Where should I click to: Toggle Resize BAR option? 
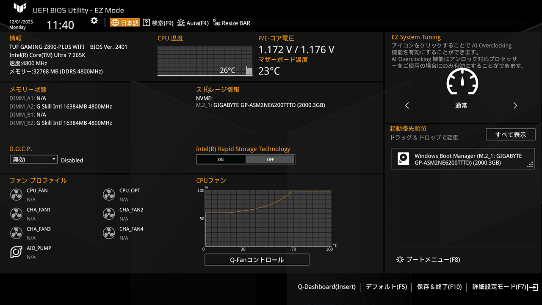(x=232, y=23)
